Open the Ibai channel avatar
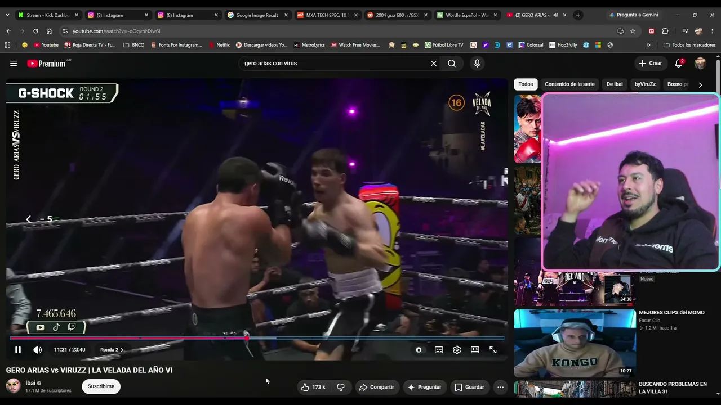The image size is (721, 405). (x=13, y=386)
